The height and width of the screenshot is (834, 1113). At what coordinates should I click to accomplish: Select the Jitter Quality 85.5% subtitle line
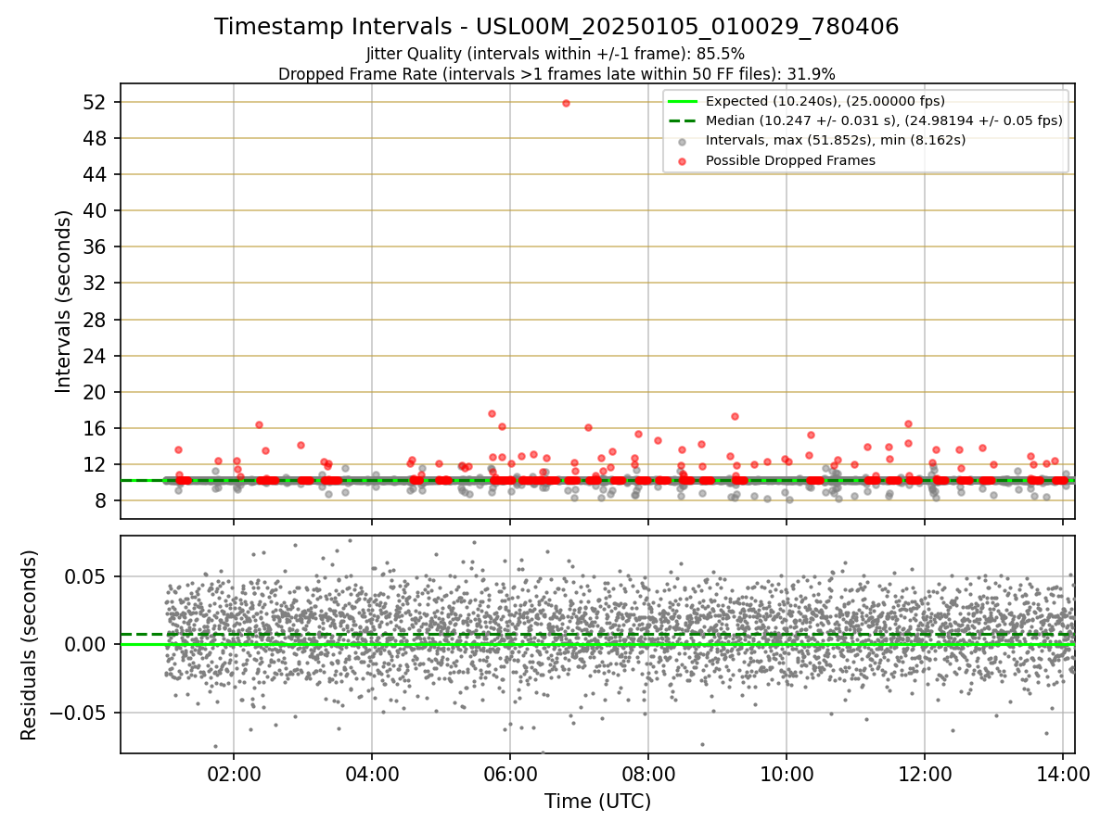click(556, 54)
